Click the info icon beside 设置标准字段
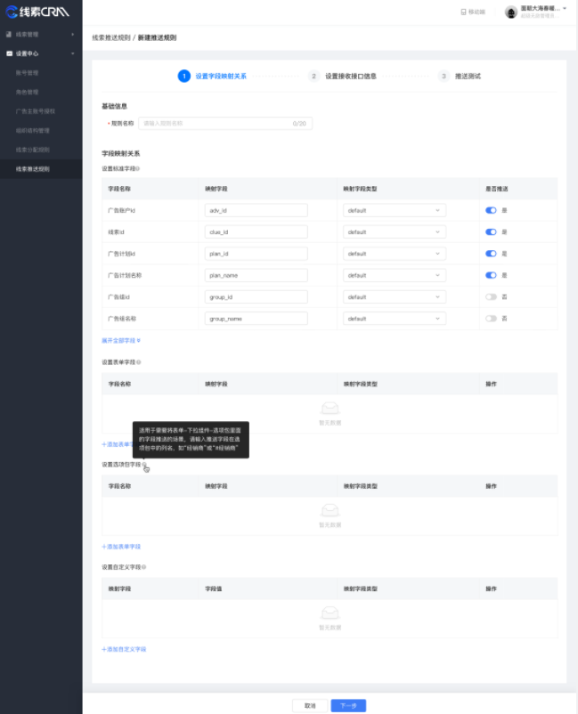The image size is (578, 714). pyautogui.click(x=139, y=168)
